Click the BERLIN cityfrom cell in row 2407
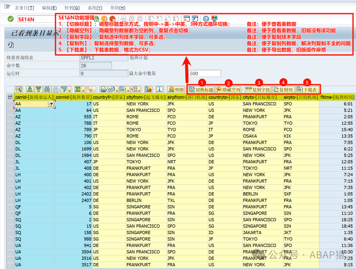The image size is (356, 269). click(x=146, y=201)
